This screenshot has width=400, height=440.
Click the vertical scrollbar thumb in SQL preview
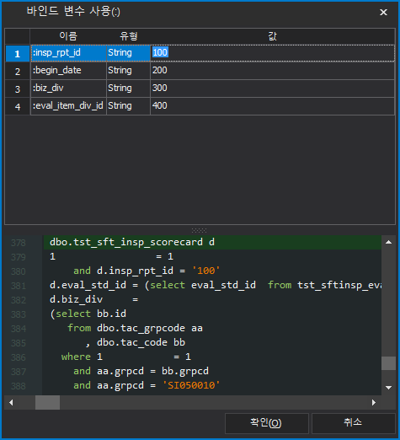388,363
